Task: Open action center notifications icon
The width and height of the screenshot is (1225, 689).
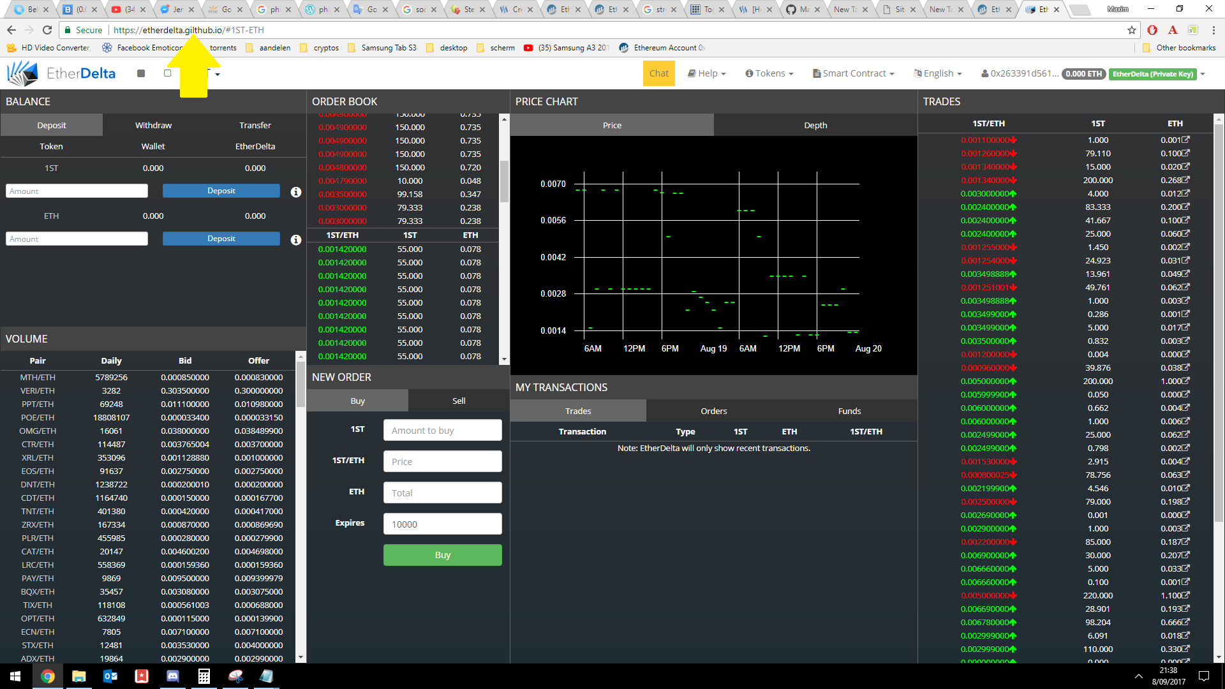Action: pos(1204,676)
